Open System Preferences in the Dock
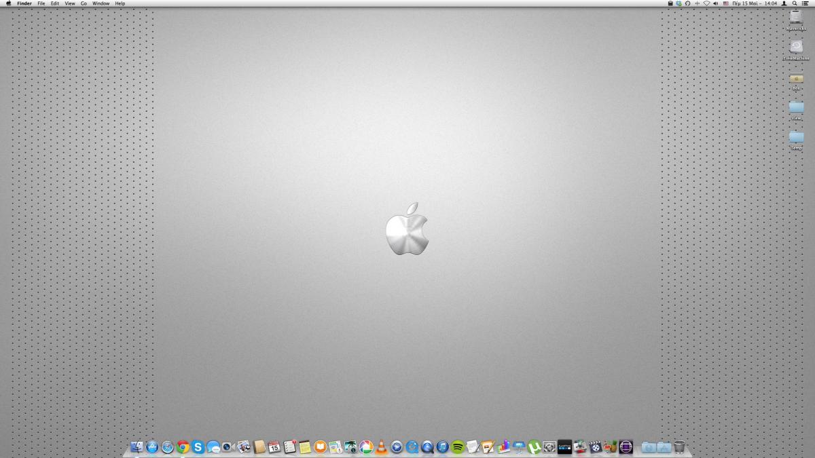The width and height of the screenshot is (815, 458). 549,446
